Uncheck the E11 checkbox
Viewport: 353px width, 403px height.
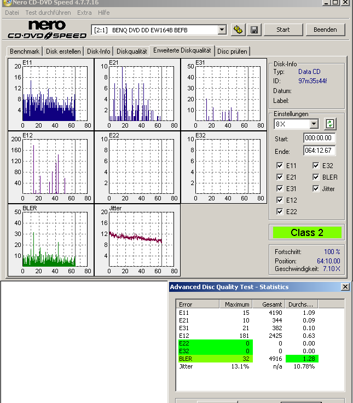[x=280, y=166]
